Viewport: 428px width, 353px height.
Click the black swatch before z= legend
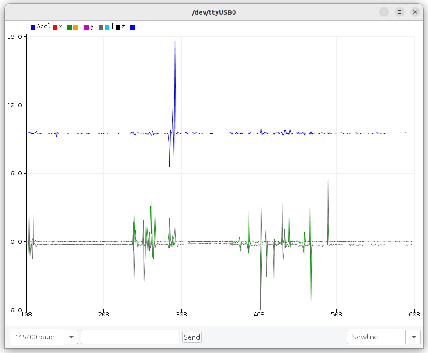pyautogui.click(x=118, y=27)
